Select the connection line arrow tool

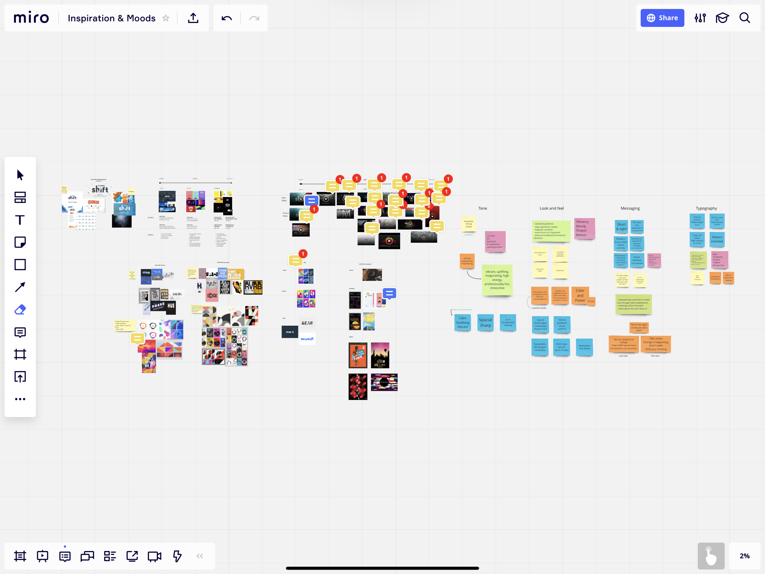(x=20, y=287)
